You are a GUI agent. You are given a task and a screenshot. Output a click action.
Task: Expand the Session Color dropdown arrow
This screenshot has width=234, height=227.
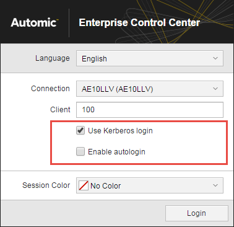215,185
